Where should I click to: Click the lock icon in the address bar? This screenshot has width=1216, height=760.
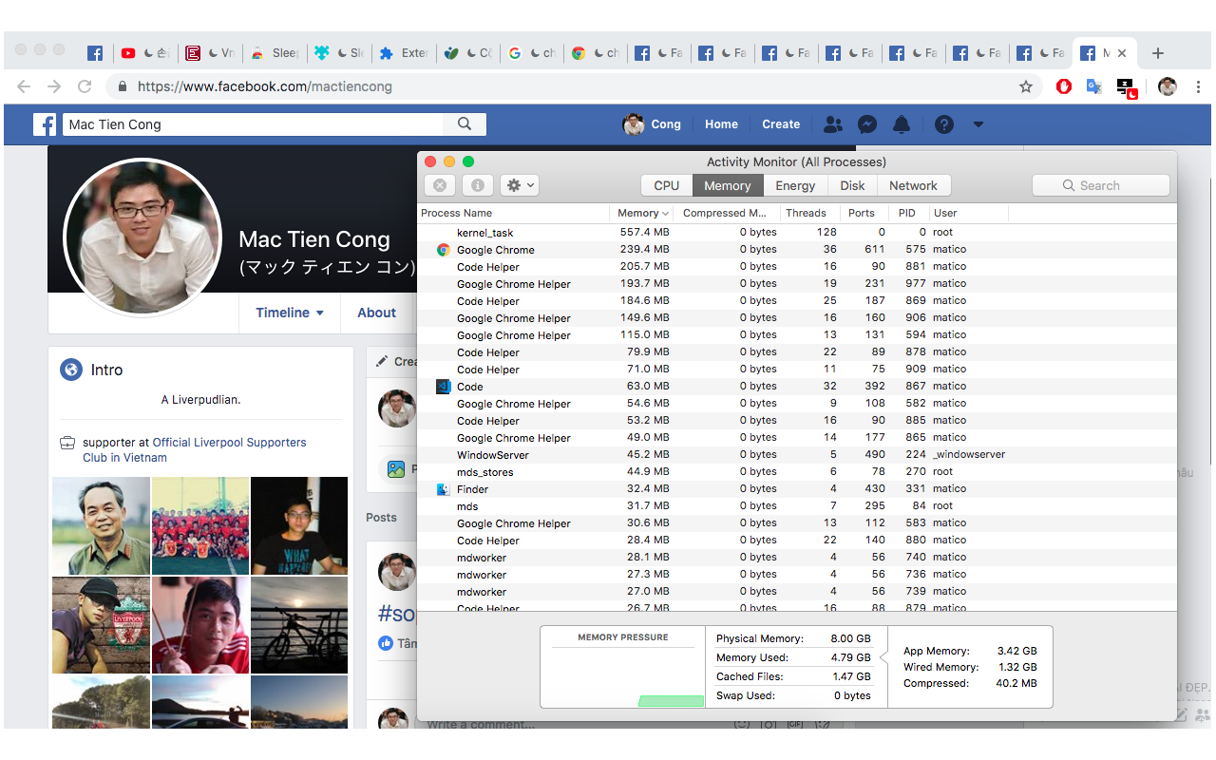pyautogui.click(x=123, y=86)
